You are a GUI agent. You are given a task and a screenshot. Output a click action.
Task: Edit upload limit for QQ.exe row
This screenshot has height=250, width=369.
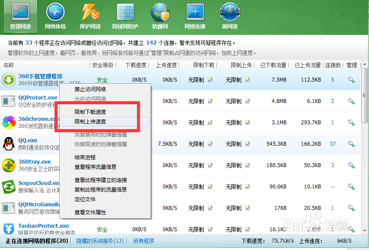pyautogui.click(x=248, y=144)
